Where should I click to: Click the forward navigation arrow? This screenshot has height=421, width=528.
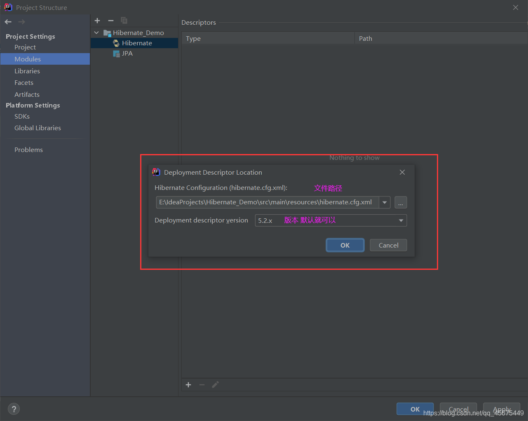21,21
